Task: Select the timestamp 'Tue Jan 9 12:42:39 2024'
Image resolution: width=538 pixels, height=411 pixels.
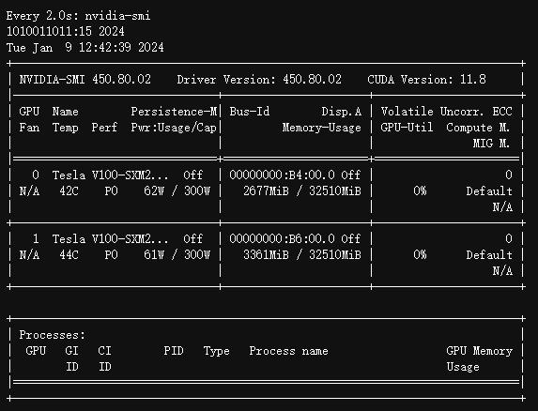Action: point(85,47)
